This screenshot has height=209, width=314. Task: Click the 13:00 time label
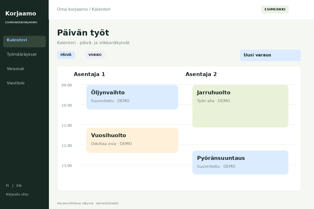point(67,166)
